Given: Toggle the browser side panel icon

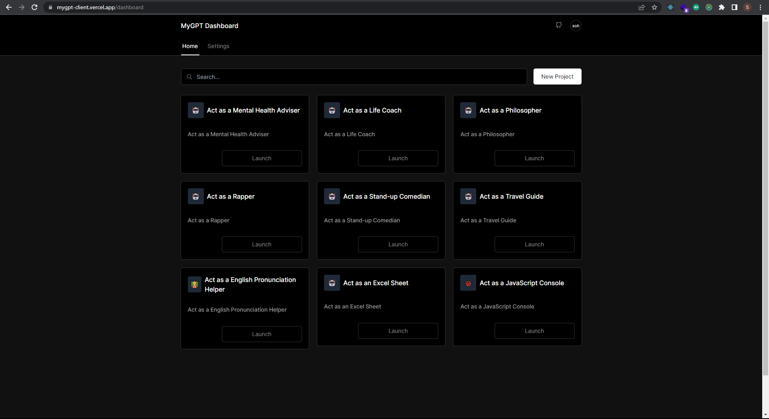Looking at the screenshot, I should tap(735, 7).
